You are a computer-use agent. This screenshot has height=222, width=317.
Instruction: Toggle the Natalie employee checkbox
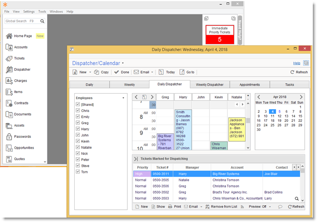click(x=78, y=147)
